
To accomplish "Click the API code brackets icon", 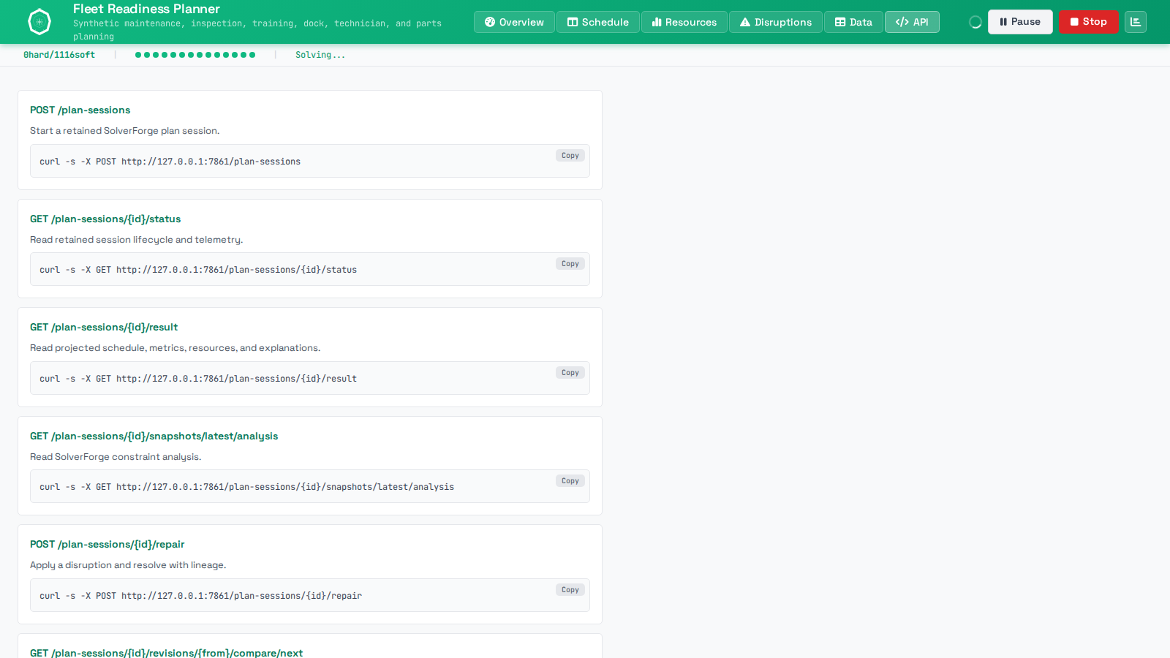I will click(902, 22).
